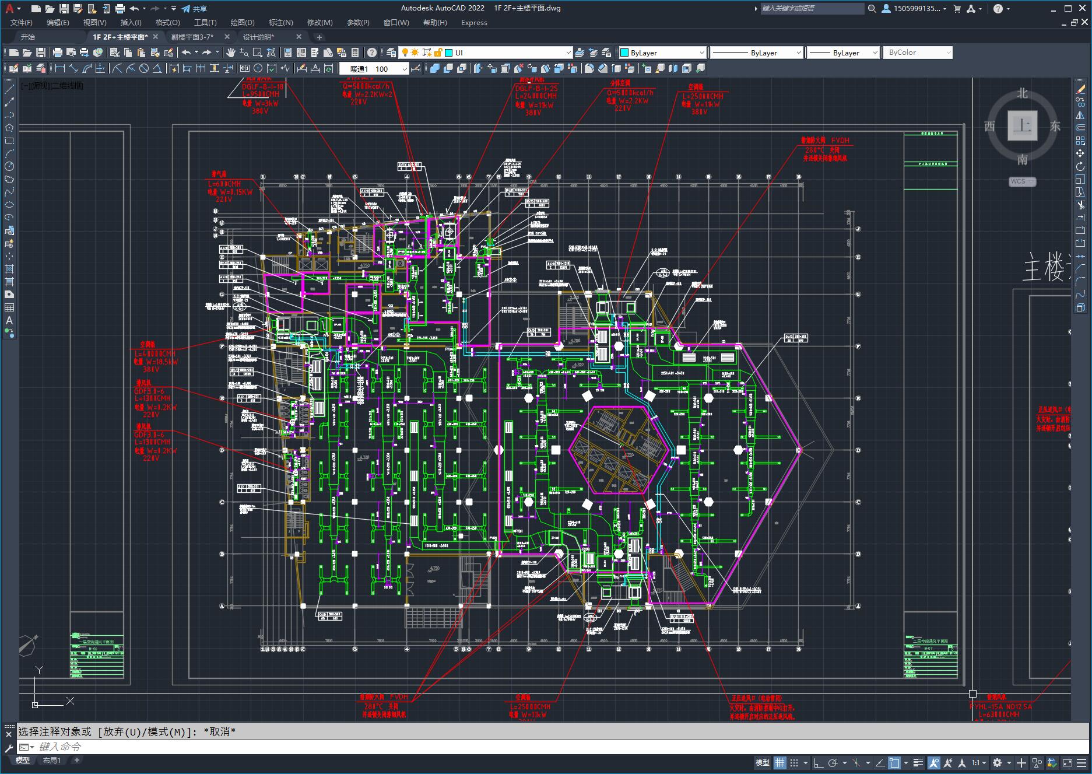Screen dimensions: 1092x774
Task: Select the Diameter dimension tool
Action: click(144, 68)
